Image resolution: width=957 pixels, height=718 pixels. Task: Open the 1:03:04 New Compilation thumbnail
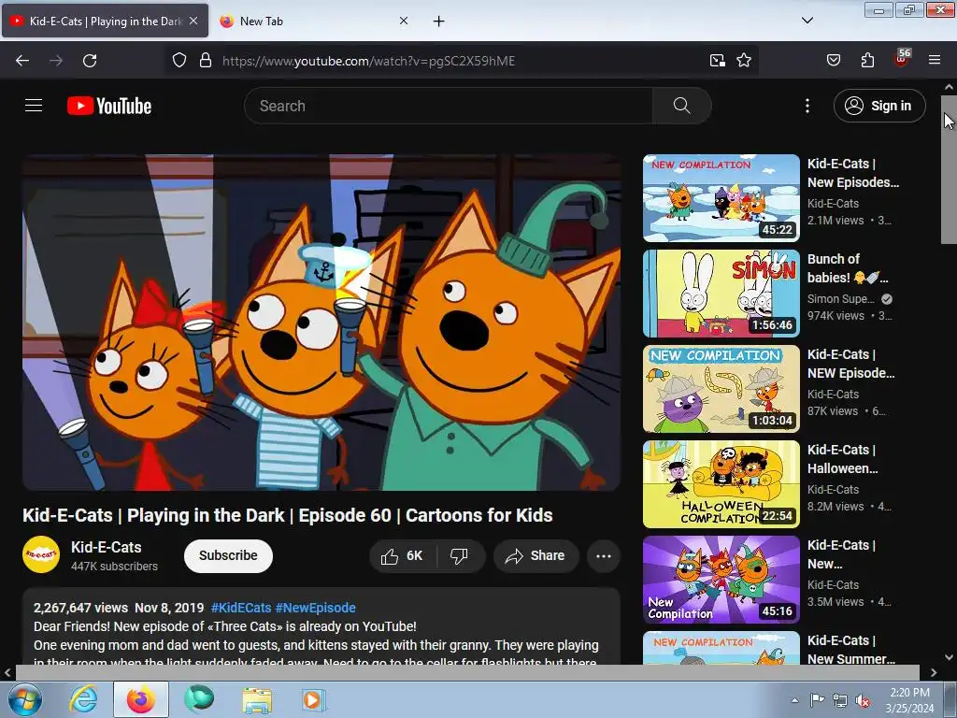click(x=721, y=388)
